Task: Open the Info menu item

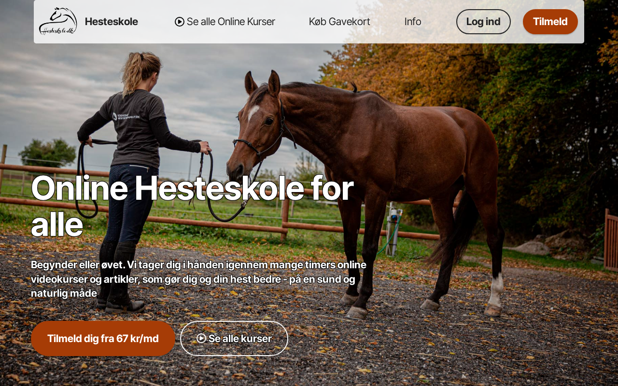Action: (x=413, y=22)
